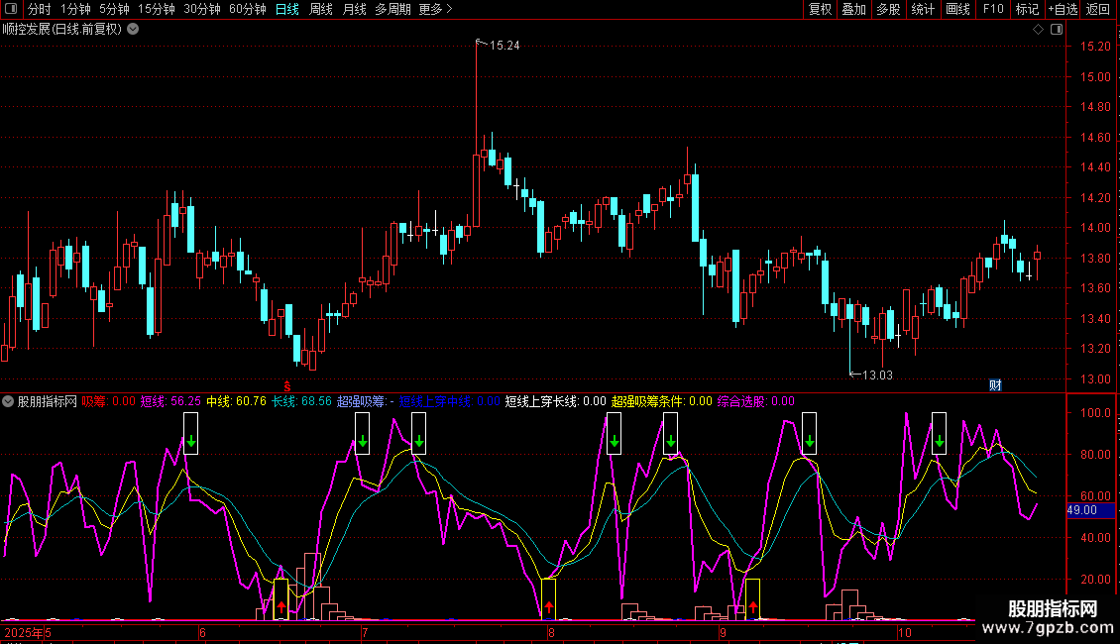Screen dimensions: 1120x644
Task: Switch to the 周线 weekly tab
Action: (x=321, y=9)
